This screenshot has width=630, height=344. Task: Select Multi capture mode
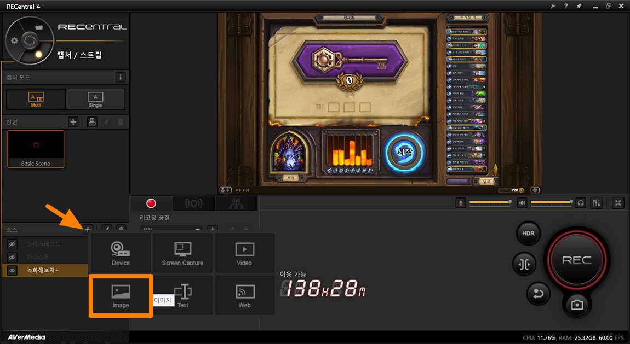click(x=36, y=99)
